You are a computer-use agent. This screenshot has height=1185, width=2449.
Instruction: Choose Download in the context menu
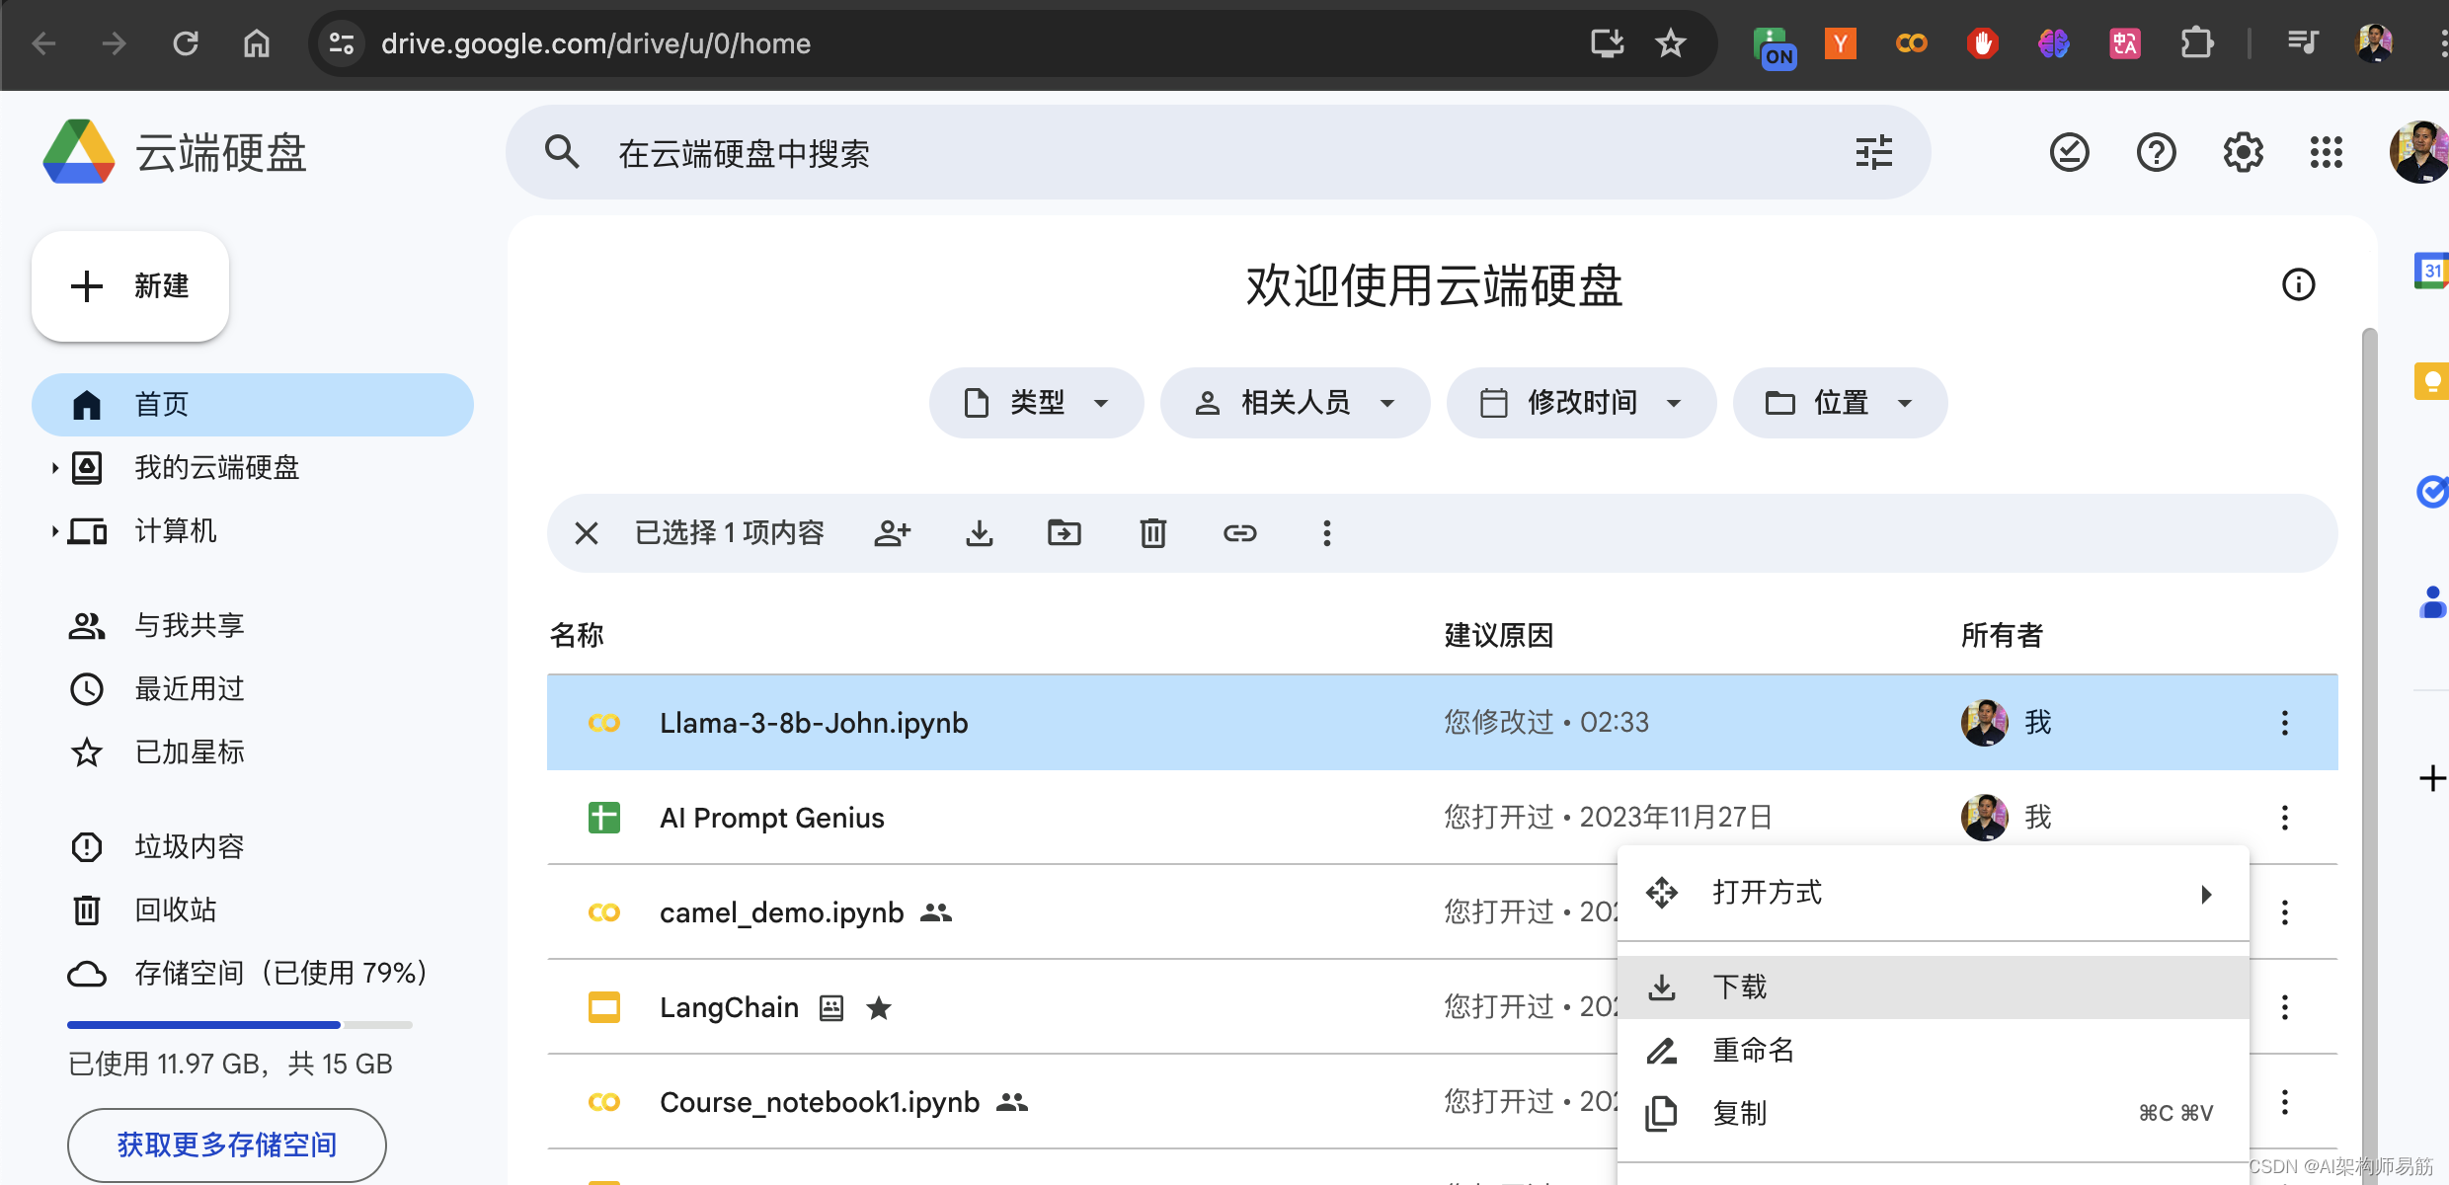pos(1933,987)
